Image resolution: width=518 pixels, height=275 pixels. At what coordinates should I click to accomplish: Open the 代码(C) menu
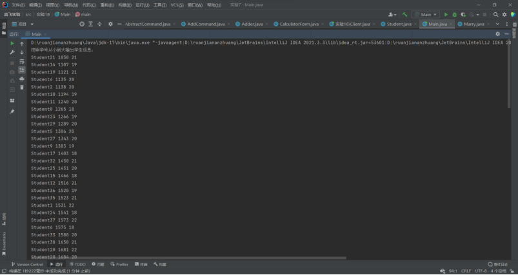click(89, 5)
